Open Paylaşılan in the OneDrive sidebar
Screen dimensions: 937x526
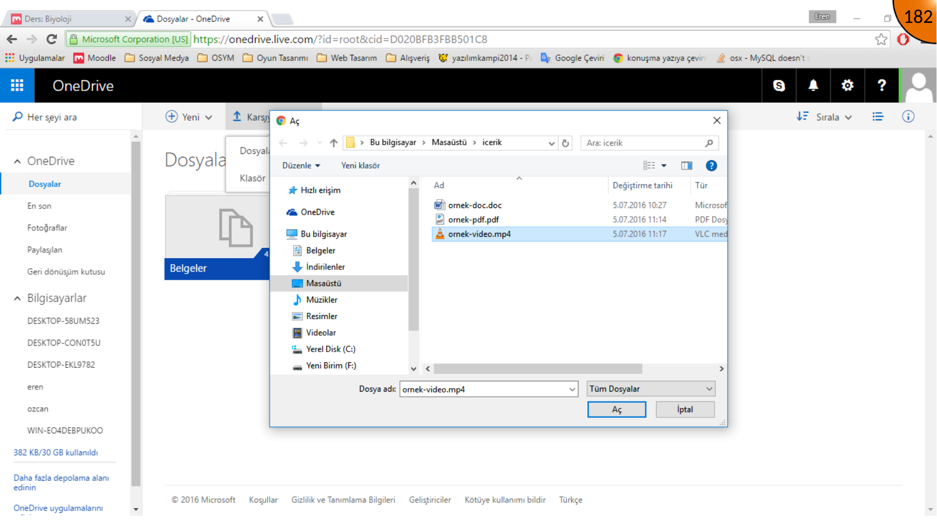point(45,250)
